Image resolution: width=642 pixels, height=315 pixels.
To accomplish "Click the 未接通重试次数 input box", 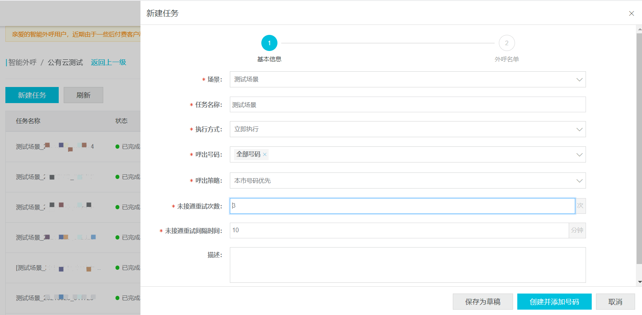I will point(402,206).
